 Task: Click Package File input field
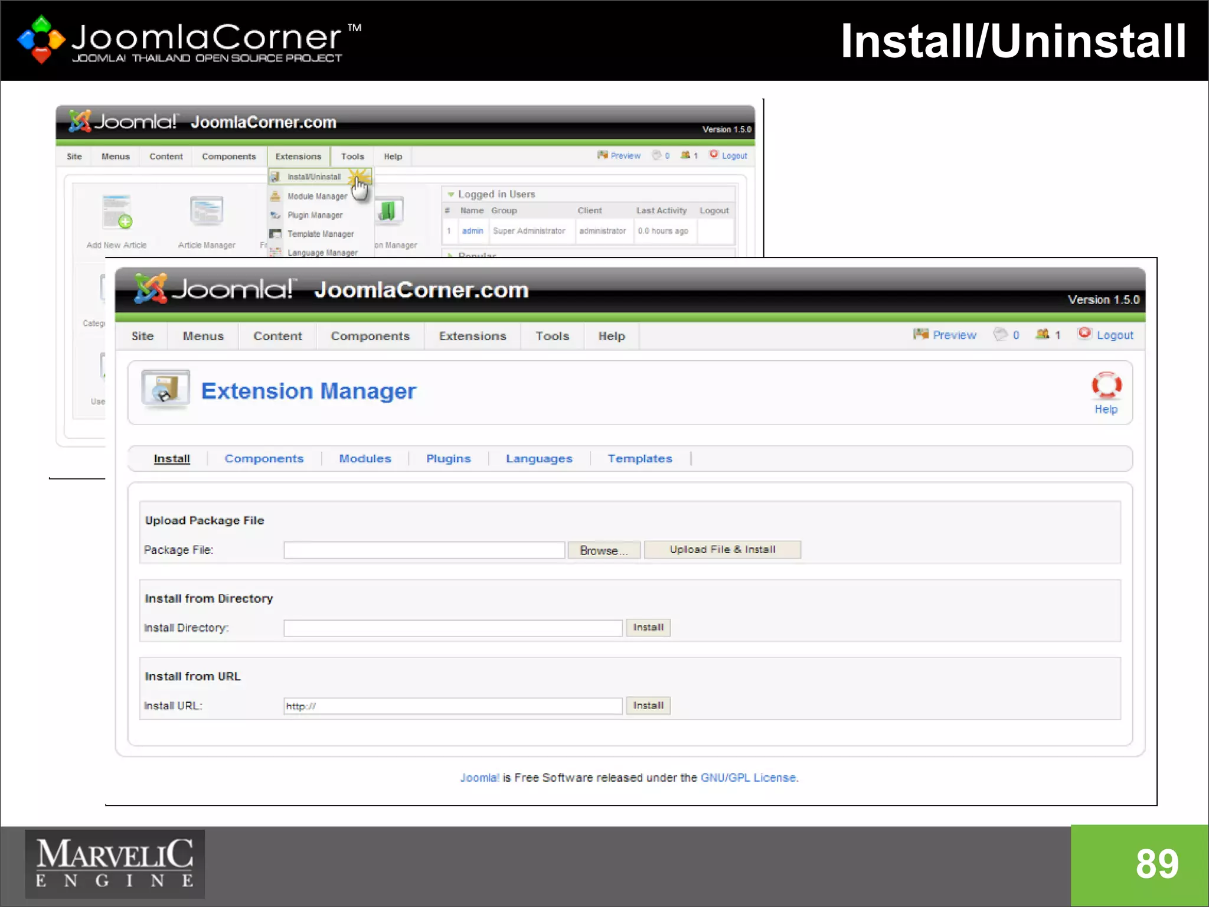click(424, 550)
